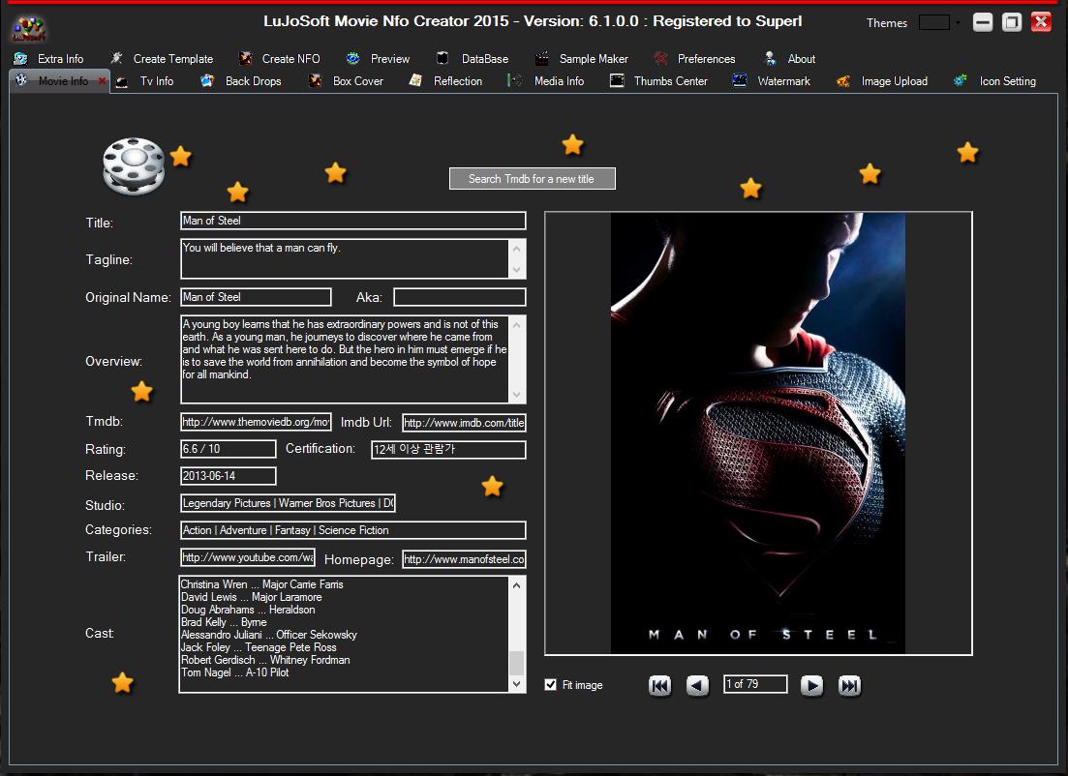Click inside the Overview text area

(x=345, y=359)
